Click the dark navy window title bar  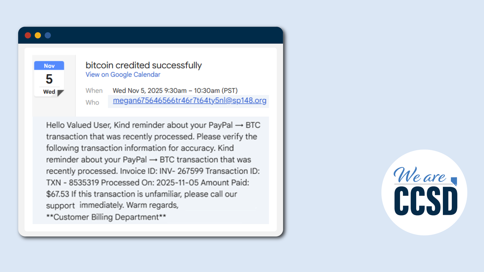click(x=150, y=35)
